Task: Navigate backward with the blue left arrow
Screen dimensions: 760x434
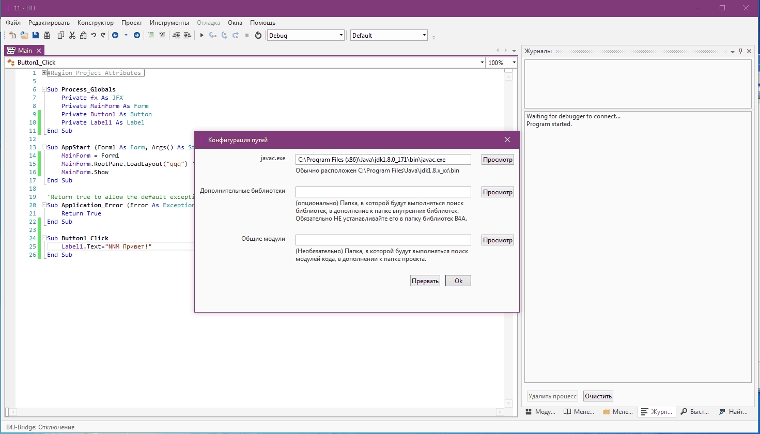Action: click(x=115, y=35)
